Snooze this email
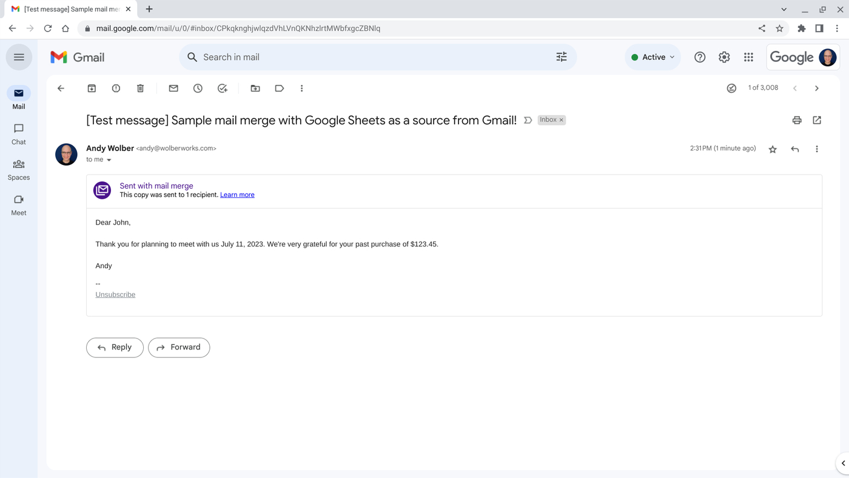Viewport: 849px width, 478px height. tap(197, 88)
